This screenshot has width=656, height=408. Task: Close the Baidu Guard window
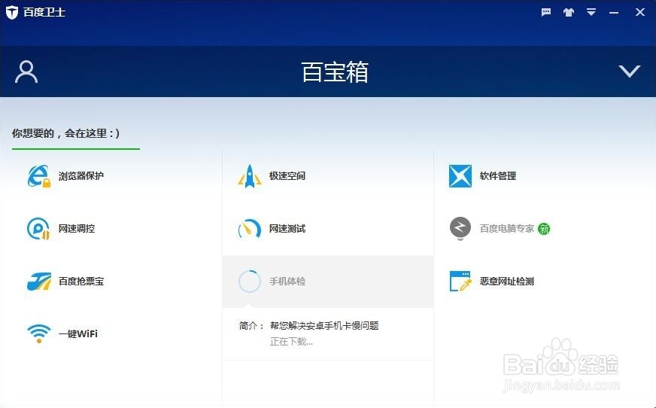pyautogui.click(x=639, y=12)
